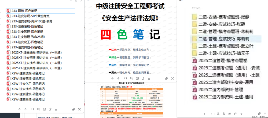Image resolution: width=268 pixels, height=118 pixels.
Task: Go to previous image in right 二造 viewer
Action: pyautogui.click(x=205, y=114)
